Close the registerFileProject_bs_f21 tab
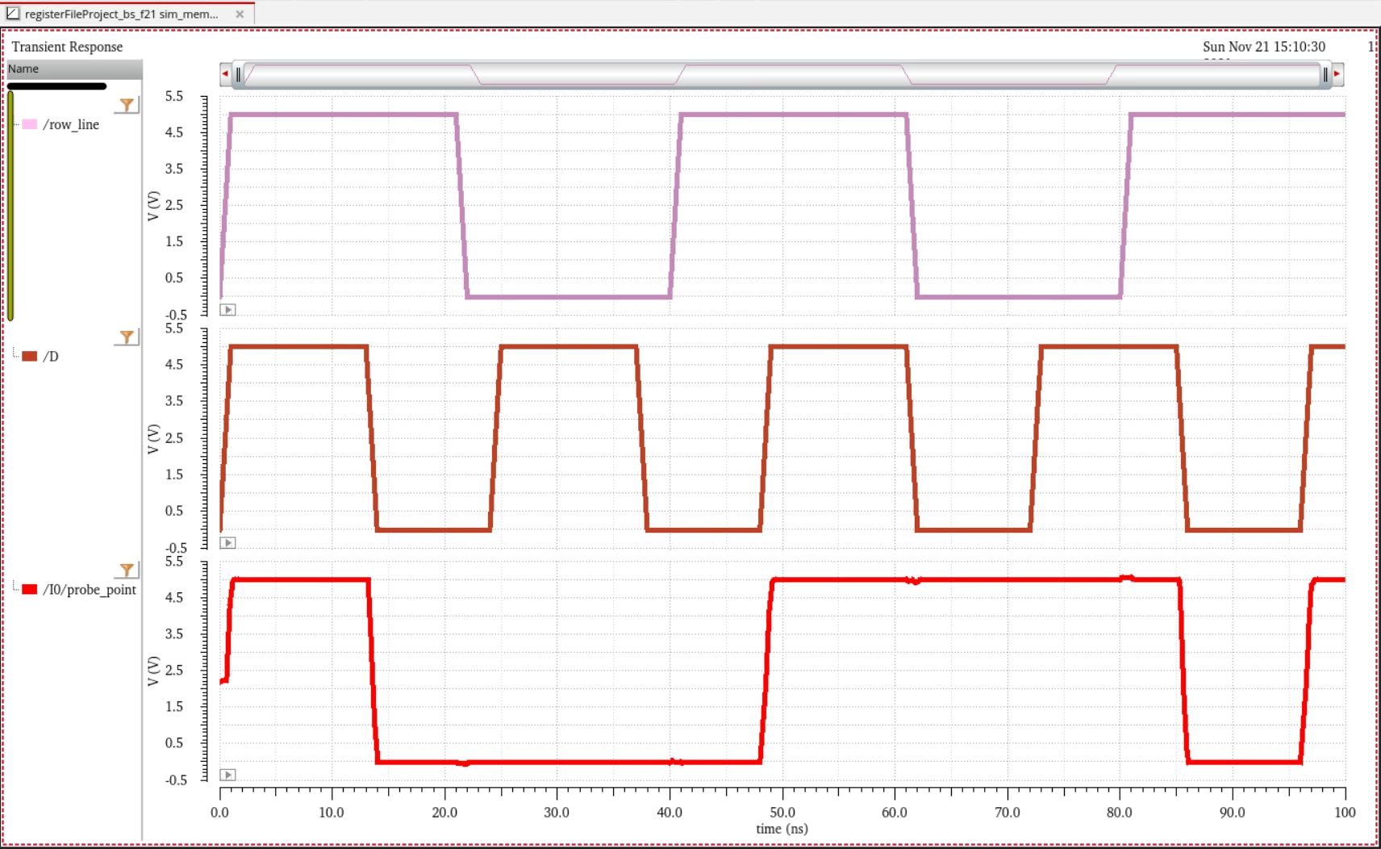This screenshot has width=1381, height=849. (240, 14)
